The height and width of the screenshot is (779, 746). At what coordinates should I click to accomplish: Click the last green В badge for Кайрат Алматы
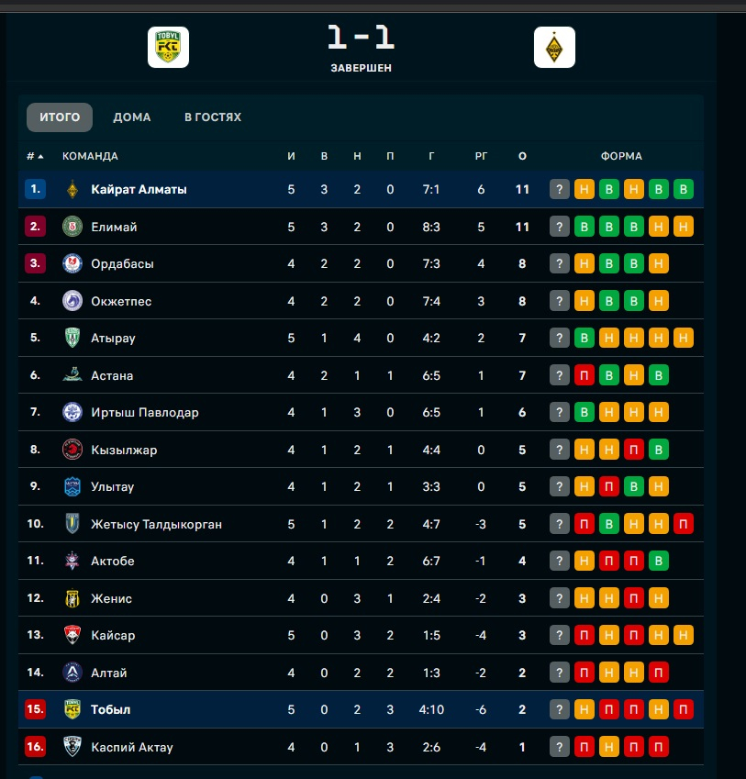(683, 190)
